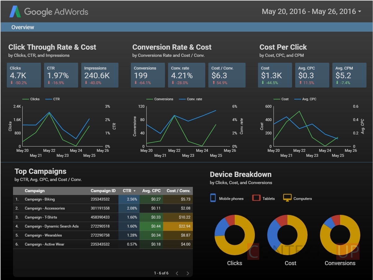Click the 2.56% CTR cell
This screenshot has width=373, height=280.
click(129, 199)
